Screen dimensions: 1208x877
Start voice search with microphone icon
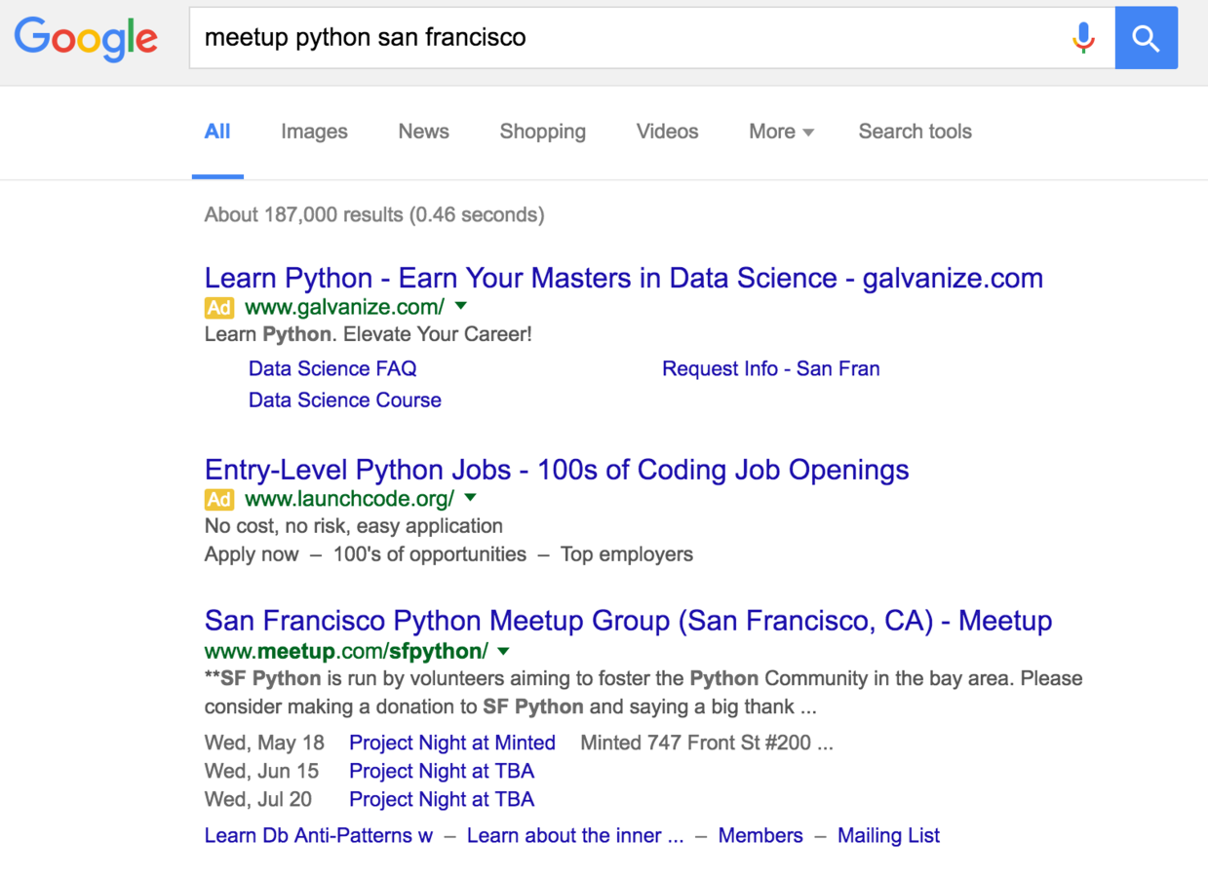click(1083, 38)
